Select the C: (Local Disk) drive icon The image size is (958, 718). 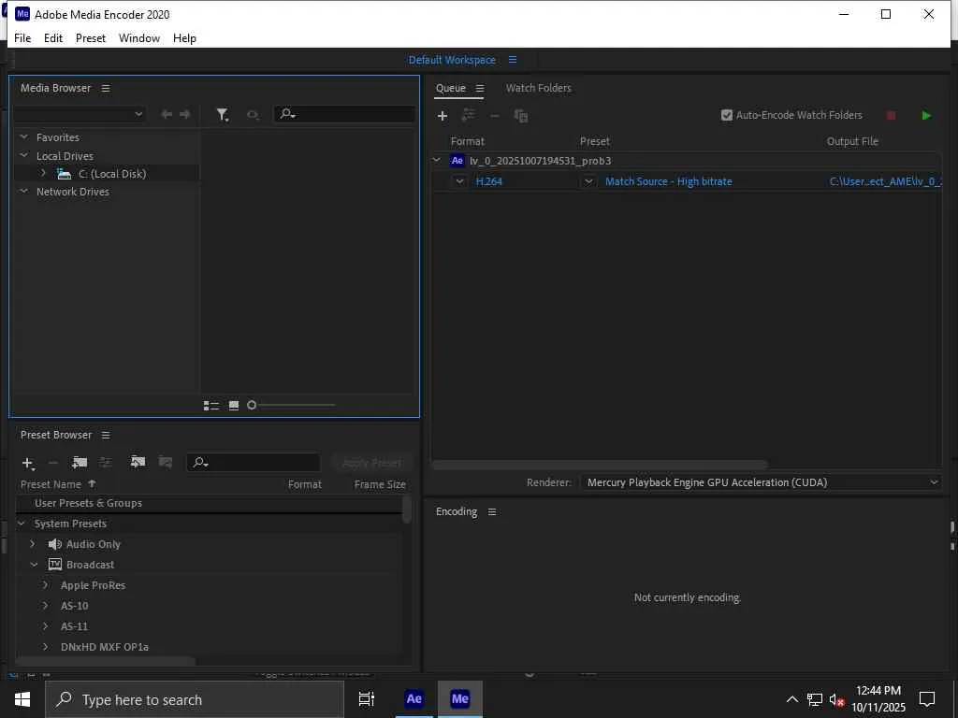click(x=65, y=174)
